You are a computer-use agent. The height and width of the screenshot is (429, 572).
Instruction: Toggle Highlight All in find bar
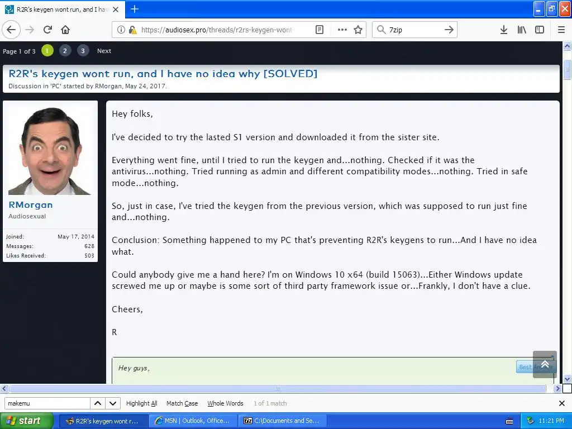coord(141,403)
